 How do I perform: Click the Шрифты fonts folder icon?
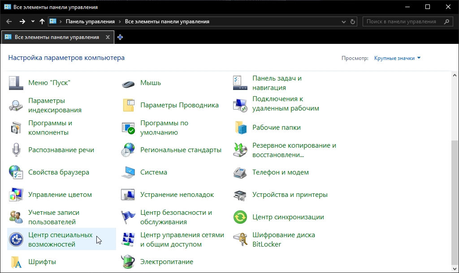tap(17, 262)
